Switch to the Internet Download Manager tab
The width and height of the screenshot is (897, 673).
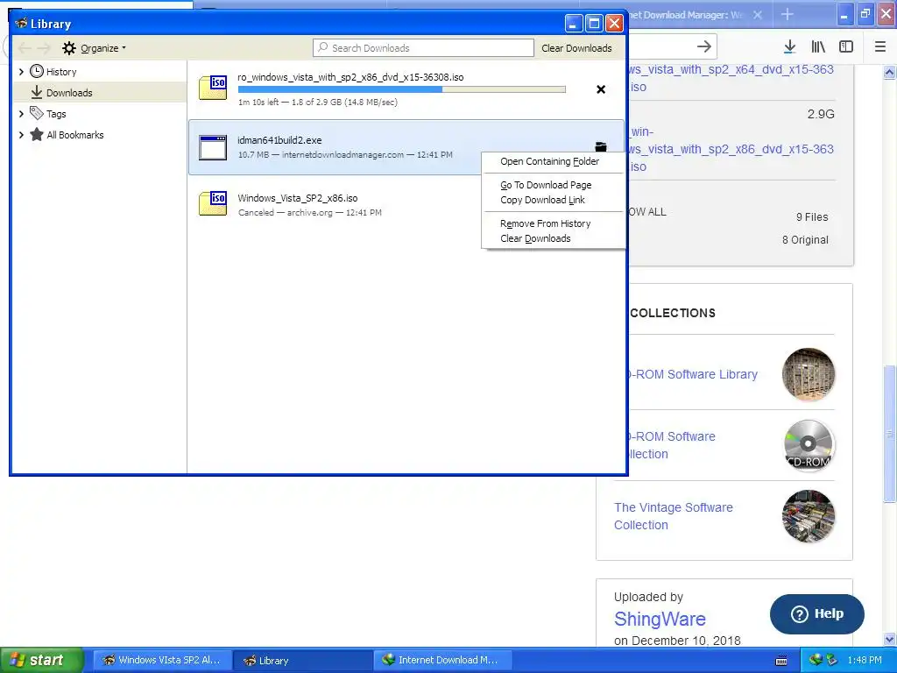(687, 15)
